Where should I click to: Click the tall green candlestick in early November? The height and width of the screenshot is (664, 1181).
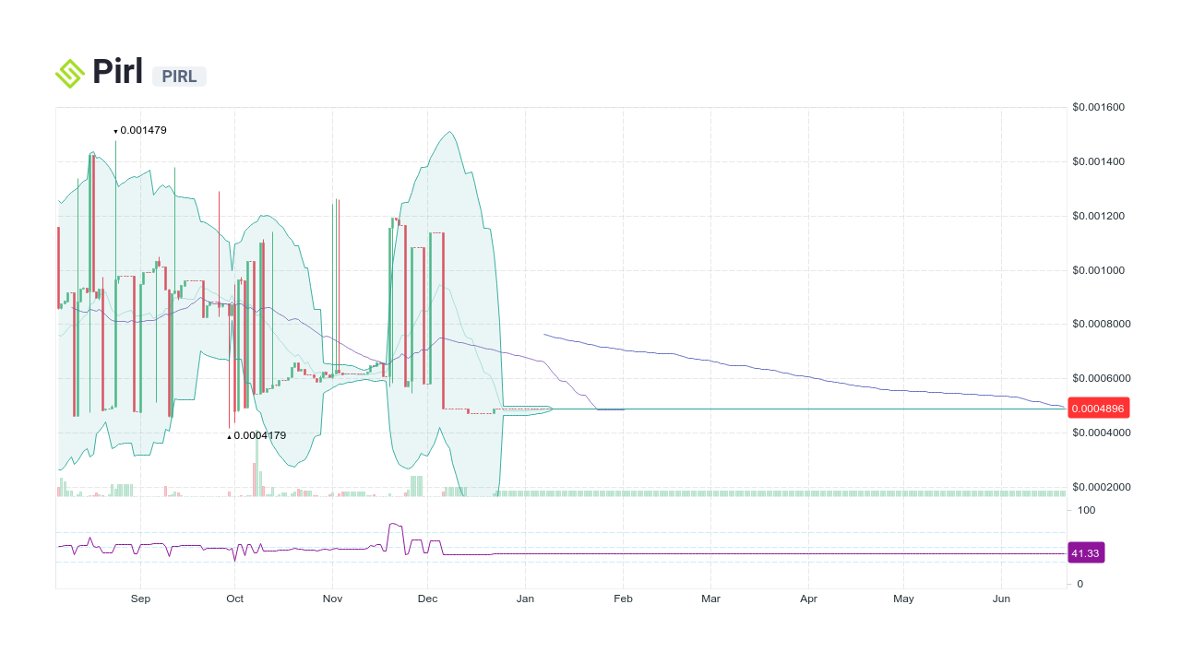pos(335,277)
